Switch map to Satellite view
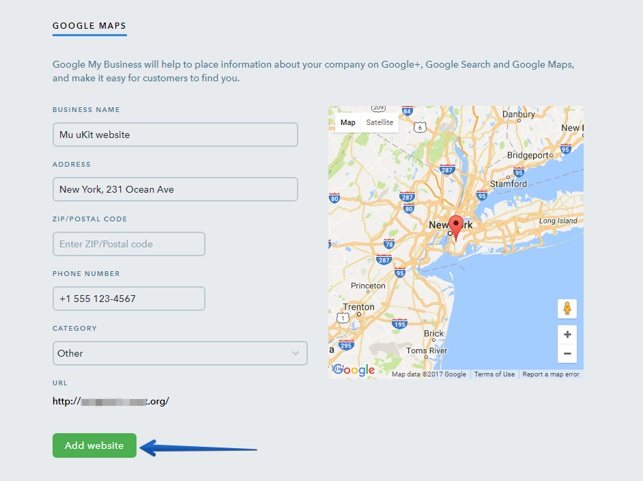Screen dimensions: 643x481 click(380, 122)
